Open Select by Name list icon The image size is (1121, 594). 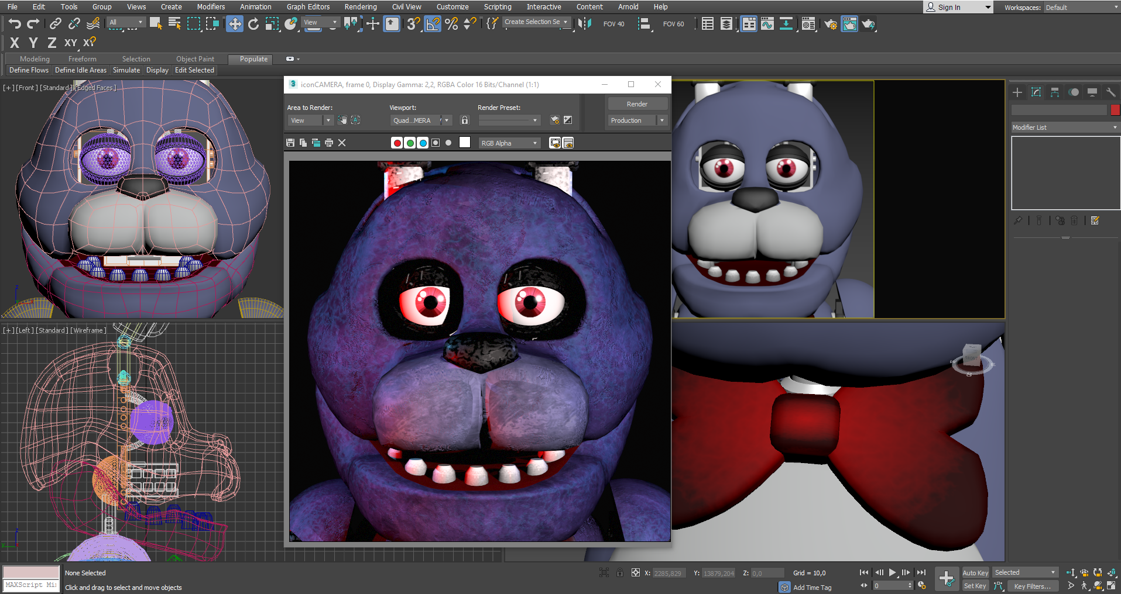pyautogui.click(x=174, y=24)
